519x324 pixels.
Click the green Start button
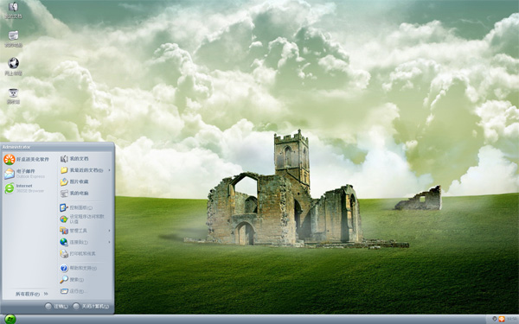[x=10, y=319]
